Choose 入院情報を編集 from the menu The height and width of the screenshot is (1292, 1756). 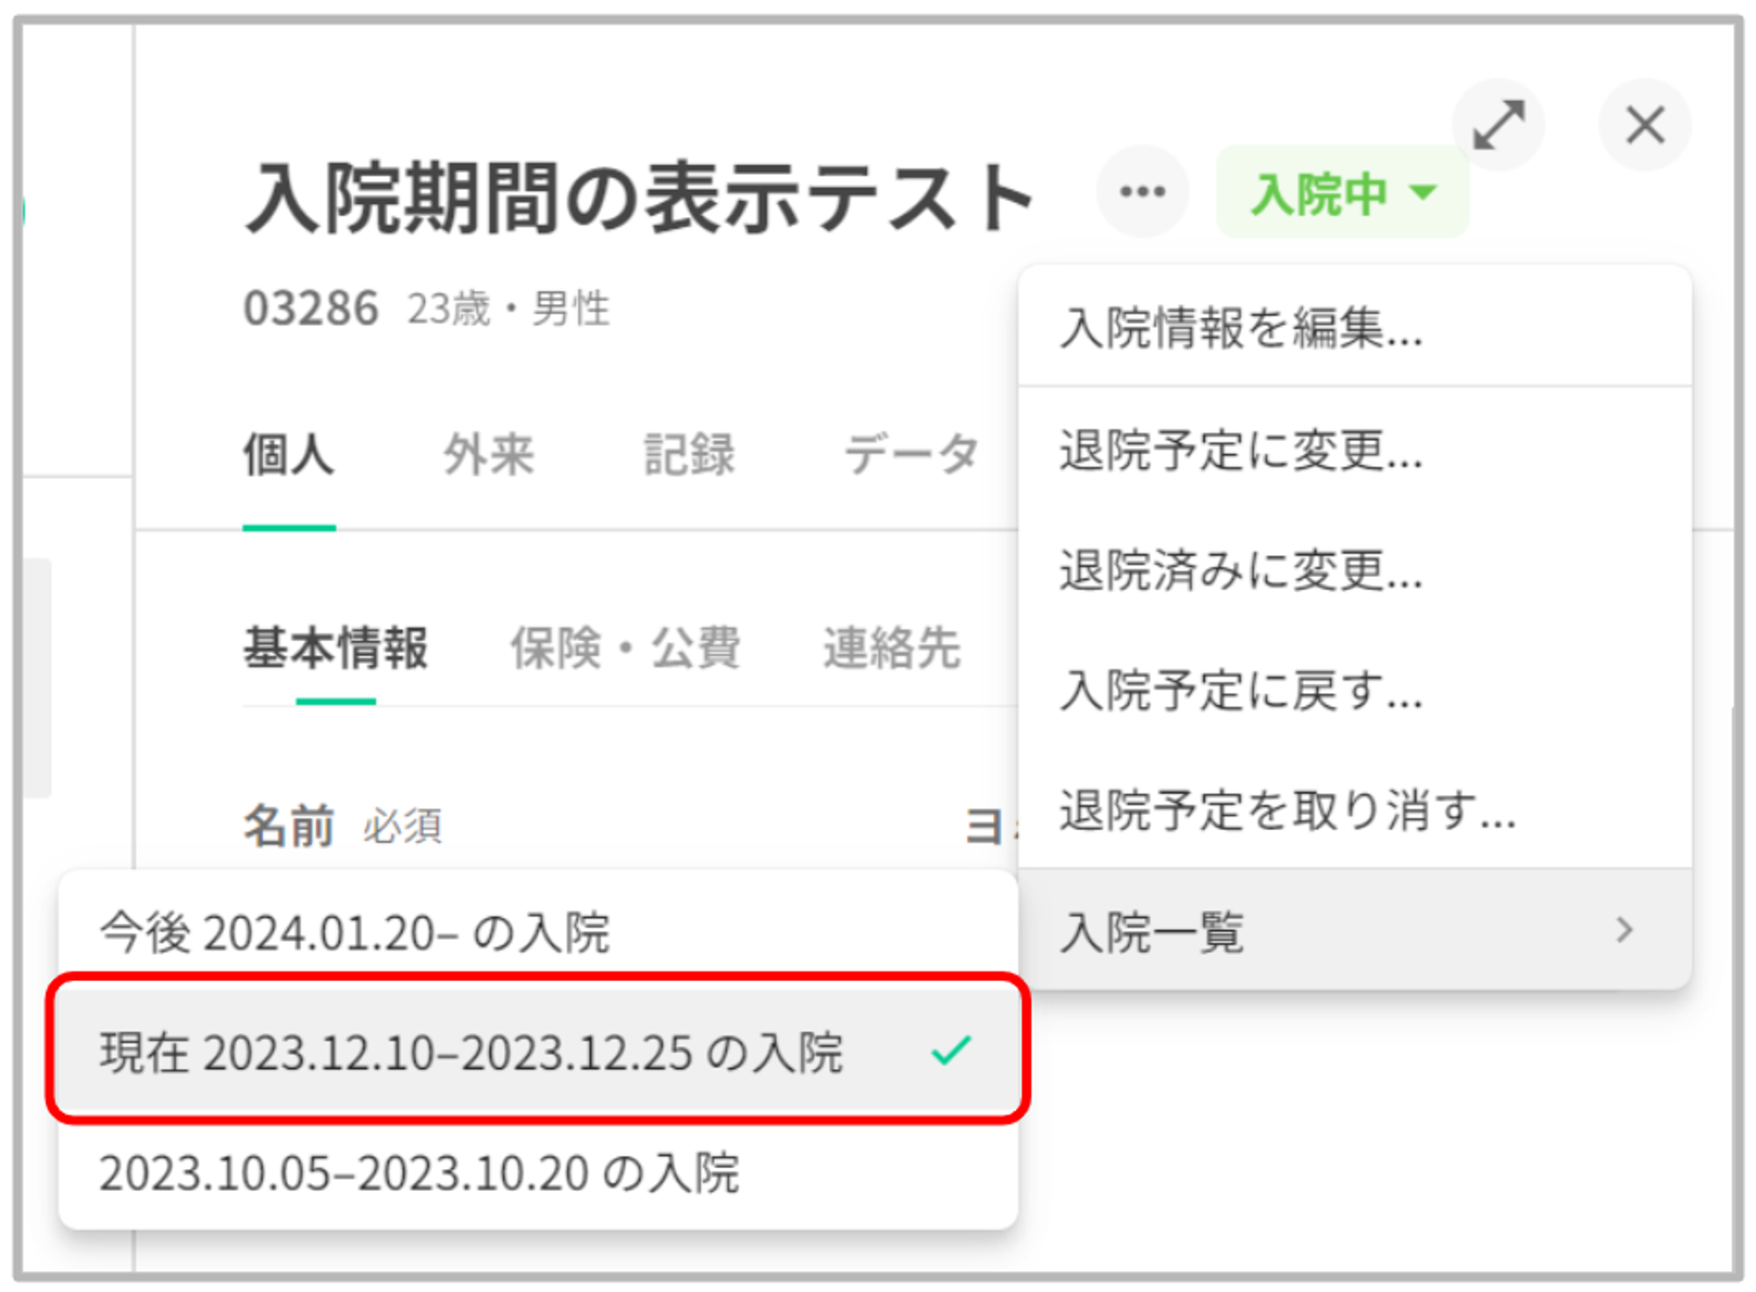pyautogui.click(x=1241, y=328)
